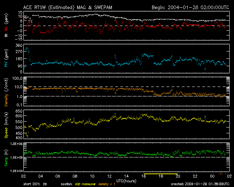Click the green Temp (K) axis label
Screen dimensions: 234x187
click(6, 157)
